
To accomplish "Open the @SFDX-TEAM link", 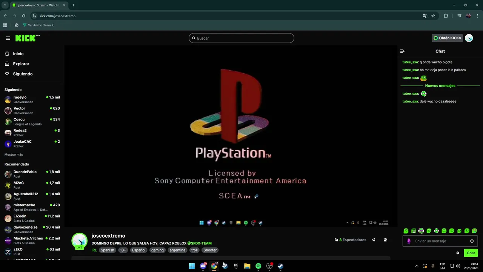I will (x=199, y=243).
